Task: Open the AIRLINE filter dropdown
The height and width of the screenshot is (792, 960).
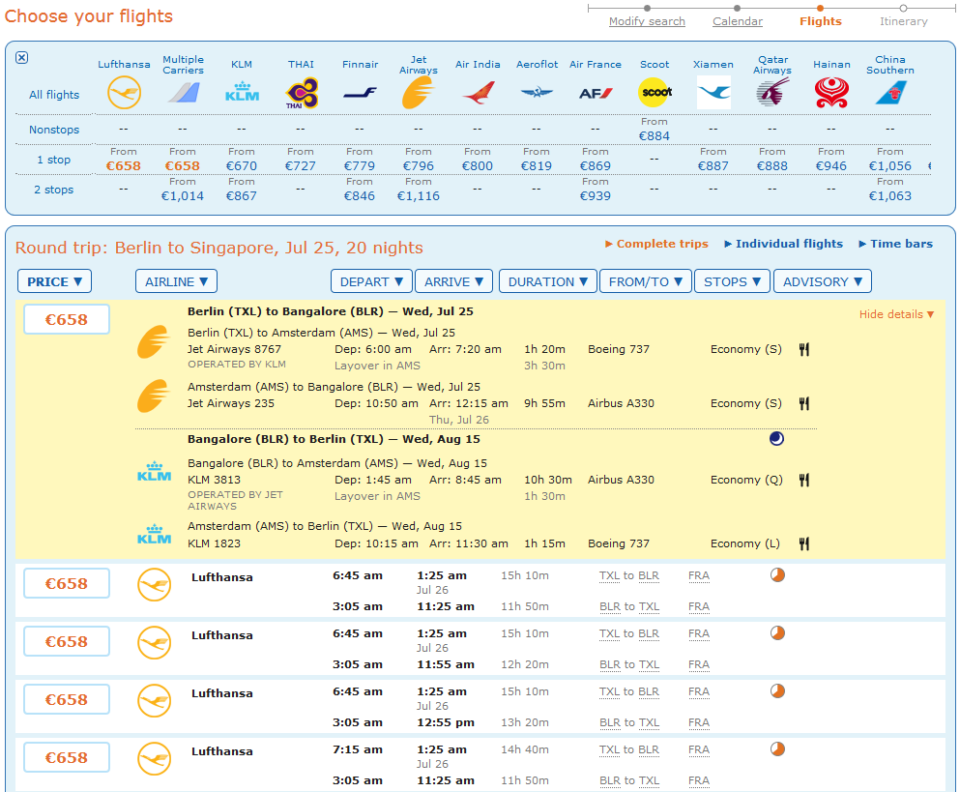Action: [x=175, y=281]
